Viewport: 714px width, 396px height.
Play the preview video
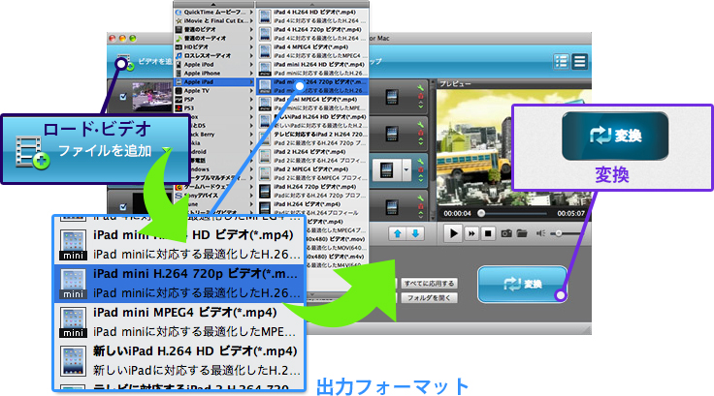click(x=454, y=233)
